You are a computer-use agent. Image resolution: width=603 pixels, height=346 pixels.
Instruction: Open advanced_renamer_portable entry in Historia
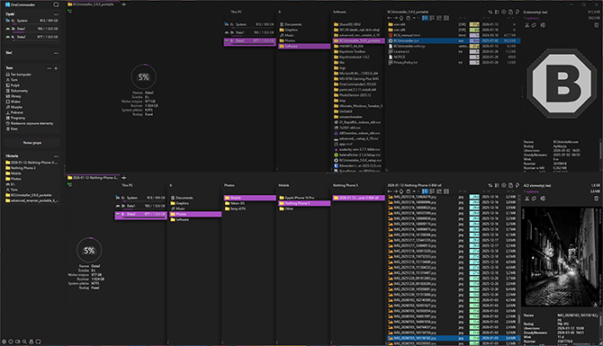tap(31, 200)
